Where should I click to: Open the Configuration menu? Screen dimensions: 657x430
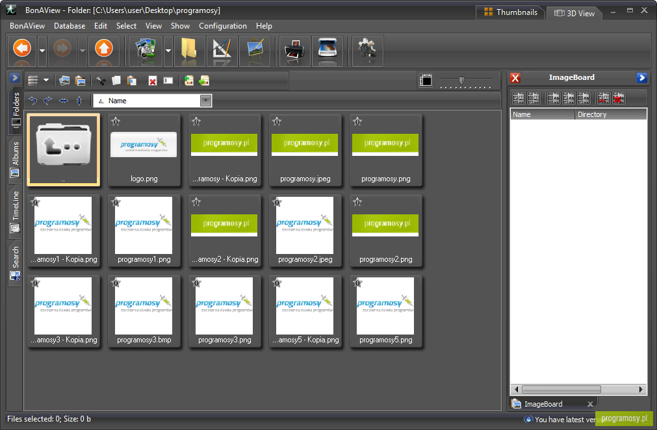(223, 26)
